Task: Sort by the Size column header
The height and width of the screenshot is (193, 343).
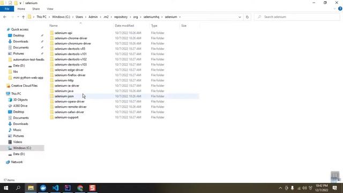Action: [184, 26]
